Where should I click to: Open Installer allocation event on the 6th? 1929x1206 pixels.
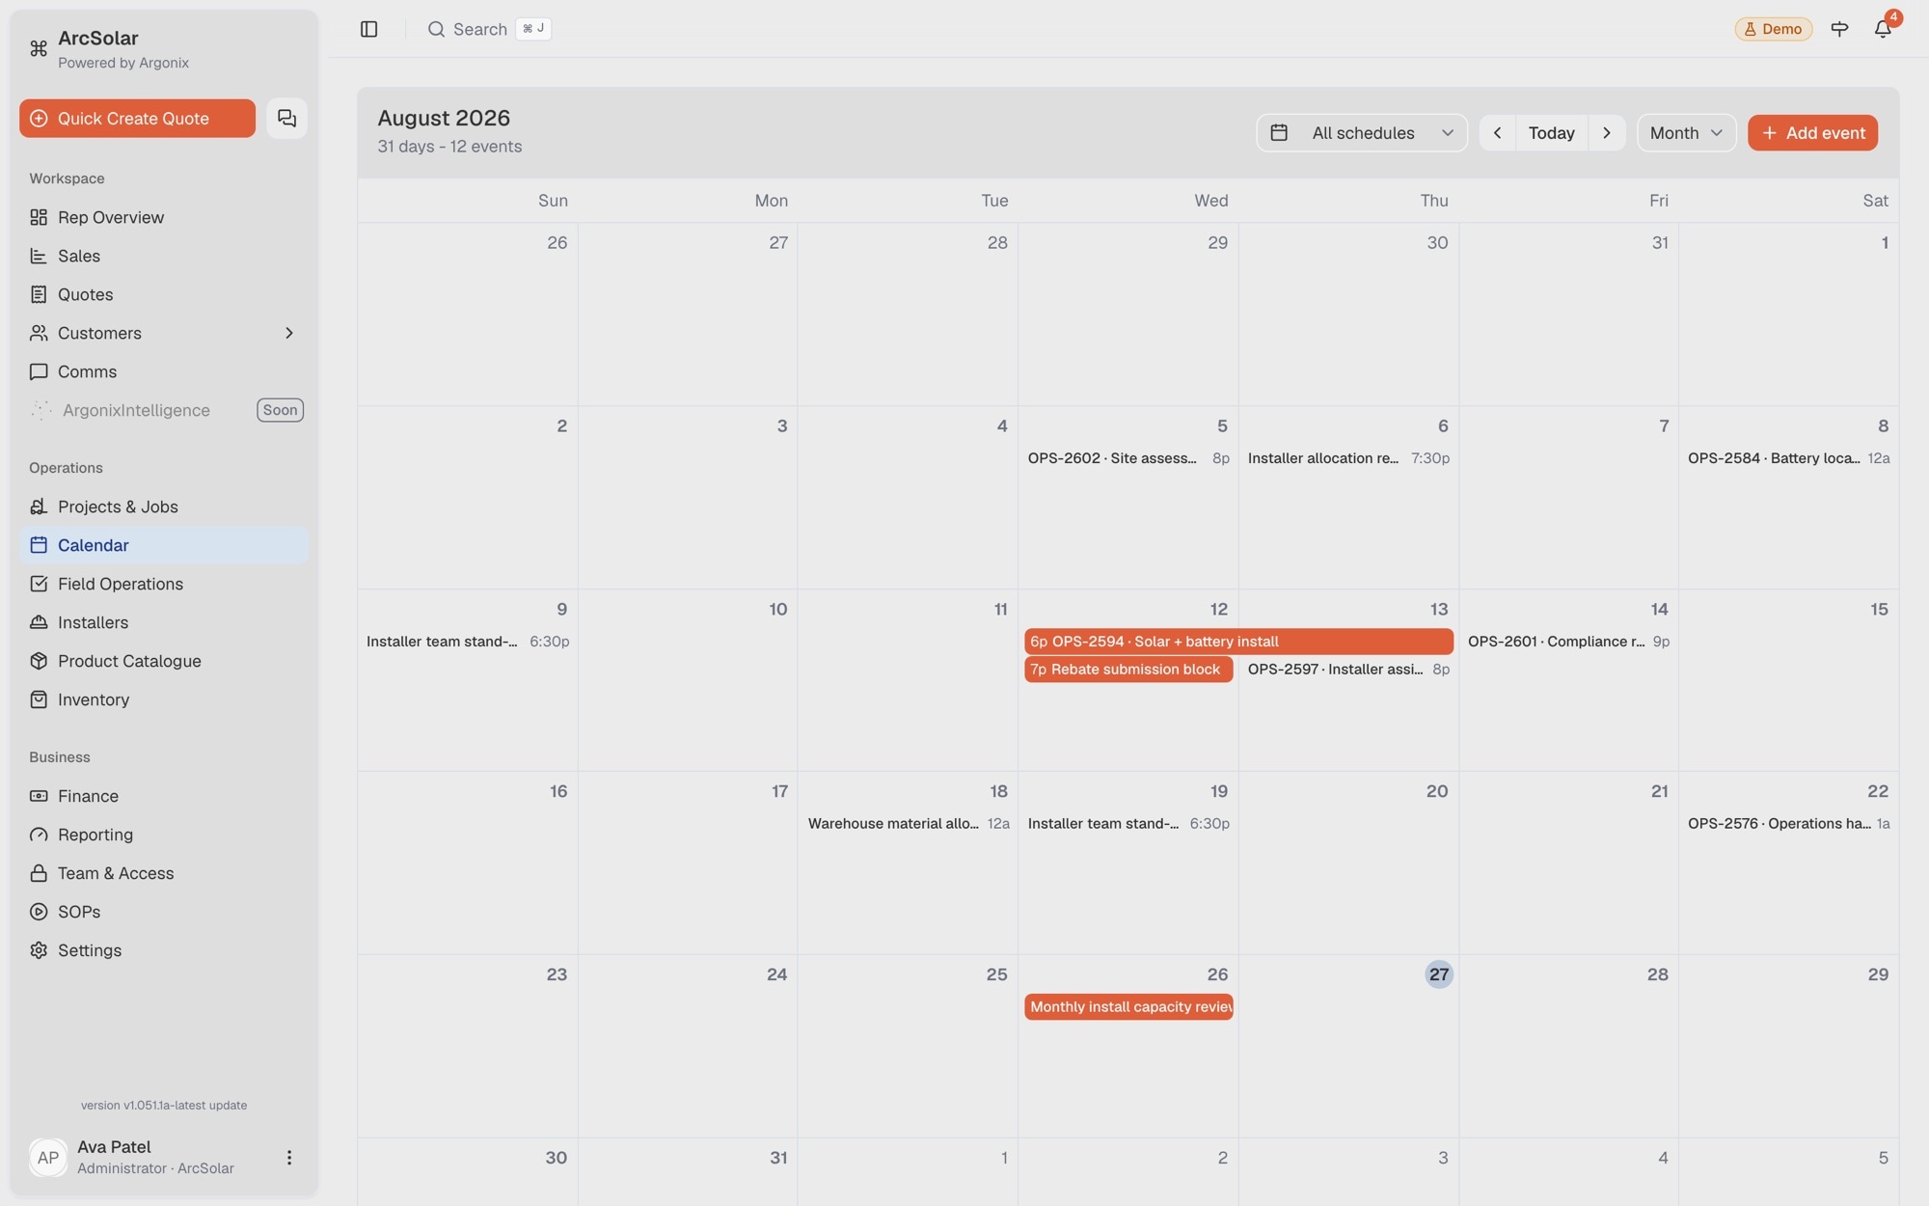pos(1348,458)
